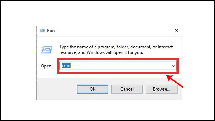Click the gray panel left of the OK button
The height and width of the screenshot is (121, 215).
56,89
